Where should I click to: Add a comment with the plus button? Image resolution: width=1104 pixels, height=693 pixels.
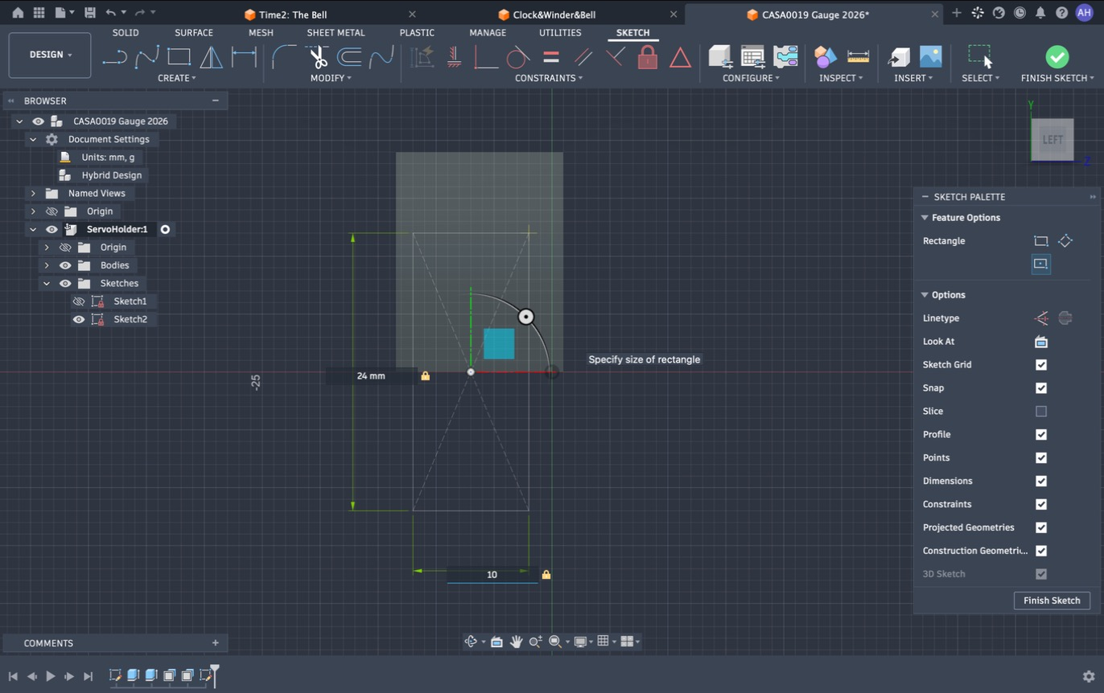pos(216,643)
